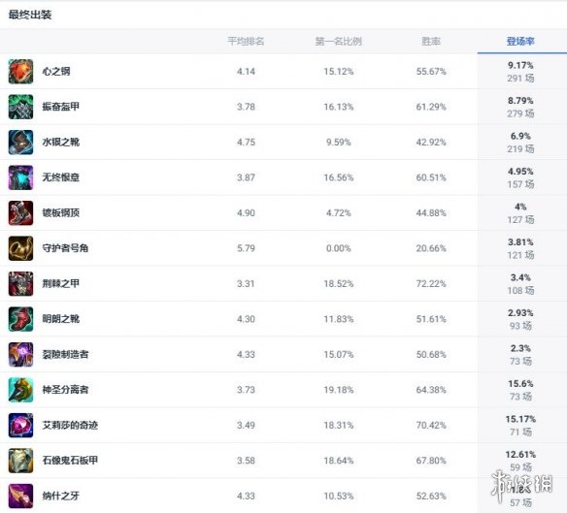The width and height of the screenshot is (567, 513).
Task: Click the 明朗之靴 boots icon
Action: pyautogui.click(x=20, y=319)
